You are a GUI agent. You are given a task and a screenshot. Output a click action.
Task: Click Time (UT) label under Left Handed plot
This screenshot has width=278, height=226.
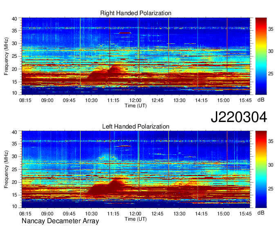point(136,219)
